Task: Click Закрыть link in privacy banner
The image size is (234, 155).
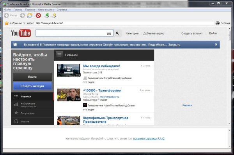Action: tap(174, 45)
